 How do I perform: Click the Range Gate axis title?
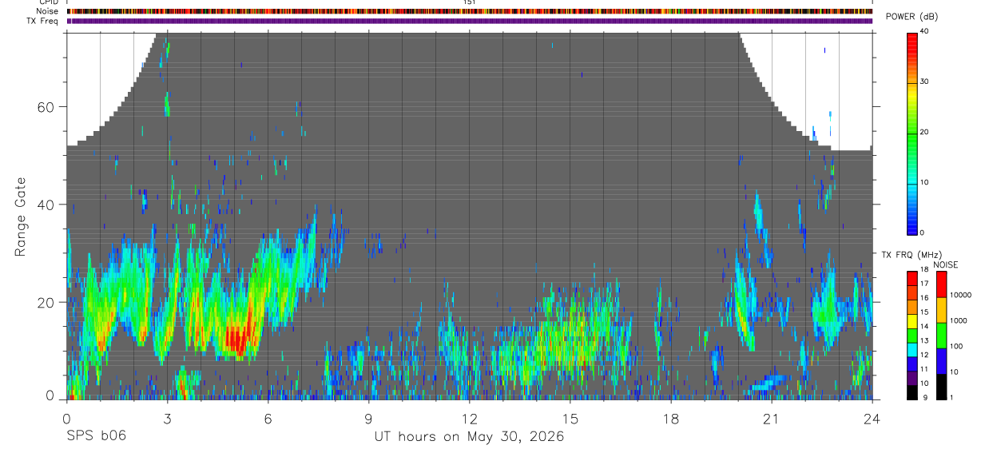click(21, 217)
